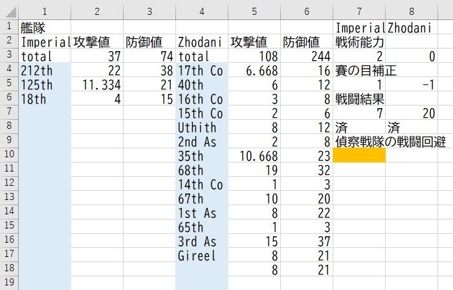
Task: Click the '戦術能力' cell
Action: 359,41
